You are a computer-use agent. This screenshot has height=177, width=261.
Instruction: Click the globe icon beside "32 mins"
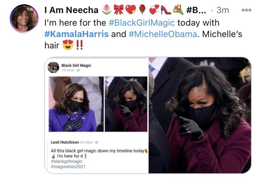pos(96,142)
